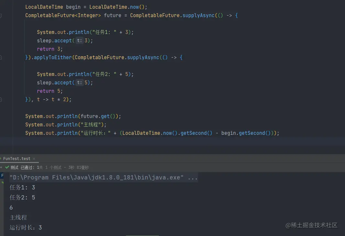Click console output line '任务1: 3'
This screenshot has width=345, height=236.
coord(22,188)
